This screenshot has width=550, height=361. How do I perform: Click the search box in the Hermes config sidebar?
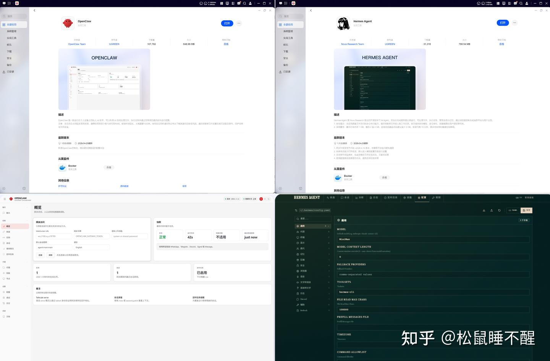click(312, 219)
